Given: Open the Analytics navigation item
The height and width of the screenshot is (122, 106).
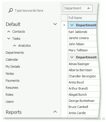Looking at the screenshot, I should (24, 46).
